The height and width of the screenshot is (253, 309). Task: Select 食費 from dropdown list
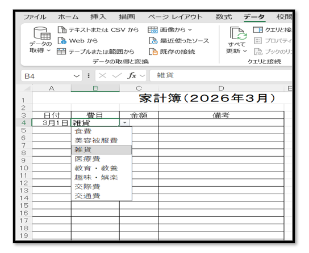102,131
